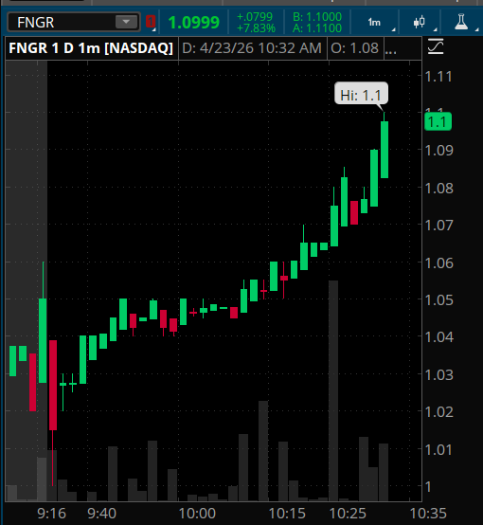Click the bid price B: 1.1000

point(317,17)
